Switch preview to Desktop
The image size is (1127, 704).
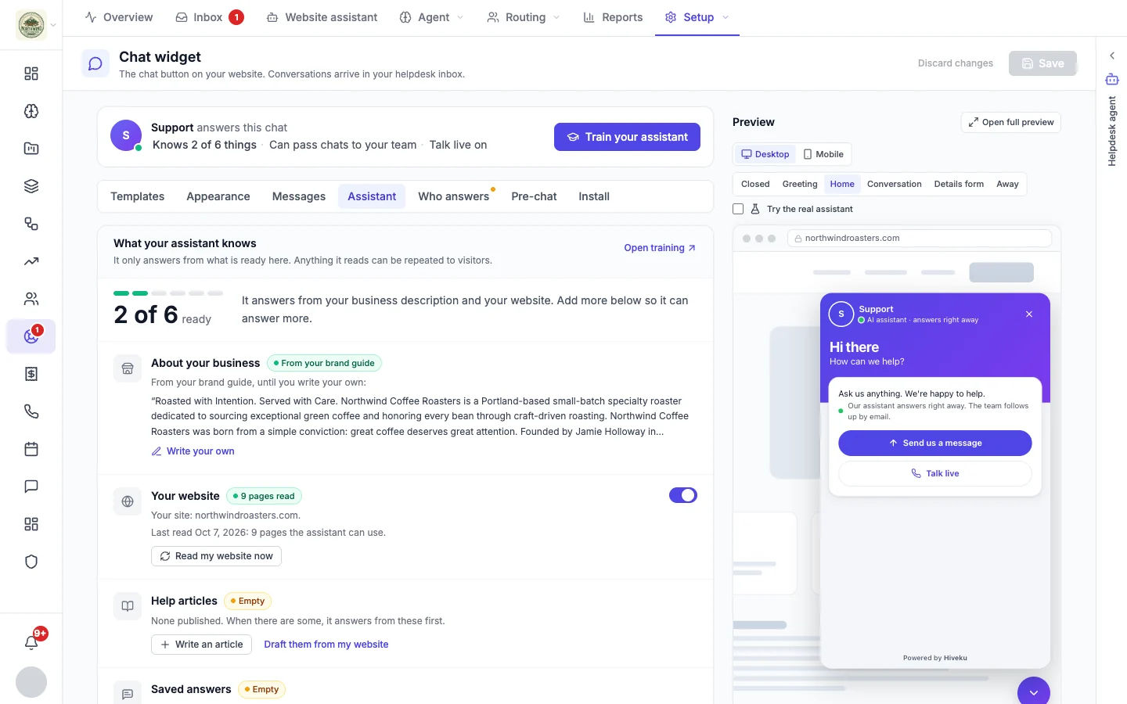[765, 154]
